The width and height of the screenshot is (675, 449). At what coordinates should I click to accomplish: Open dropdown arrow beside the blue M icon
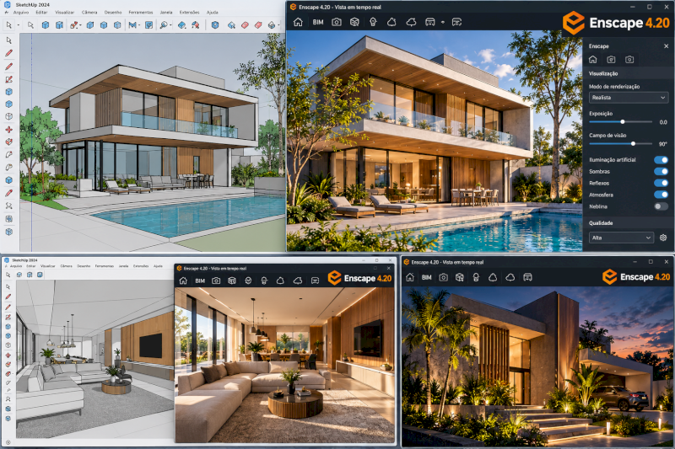(139, 26)
